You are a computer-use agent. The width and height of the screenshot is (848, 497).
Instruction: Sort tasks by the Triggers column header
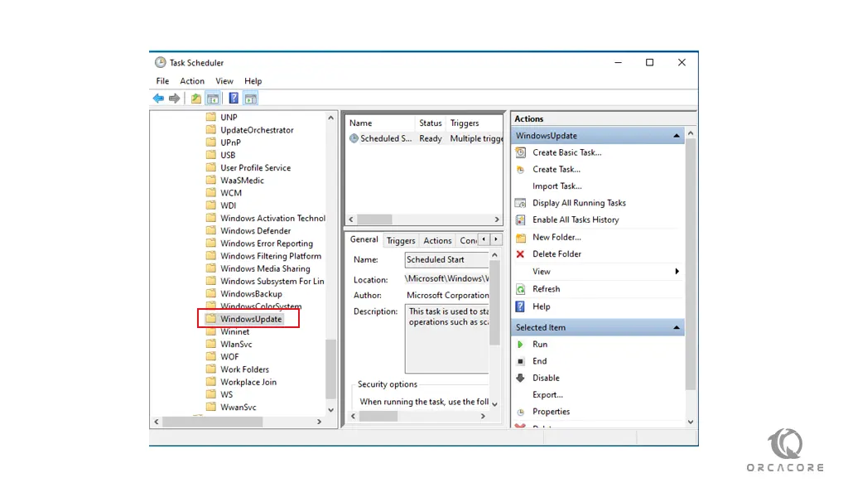[x=475, y=123]
